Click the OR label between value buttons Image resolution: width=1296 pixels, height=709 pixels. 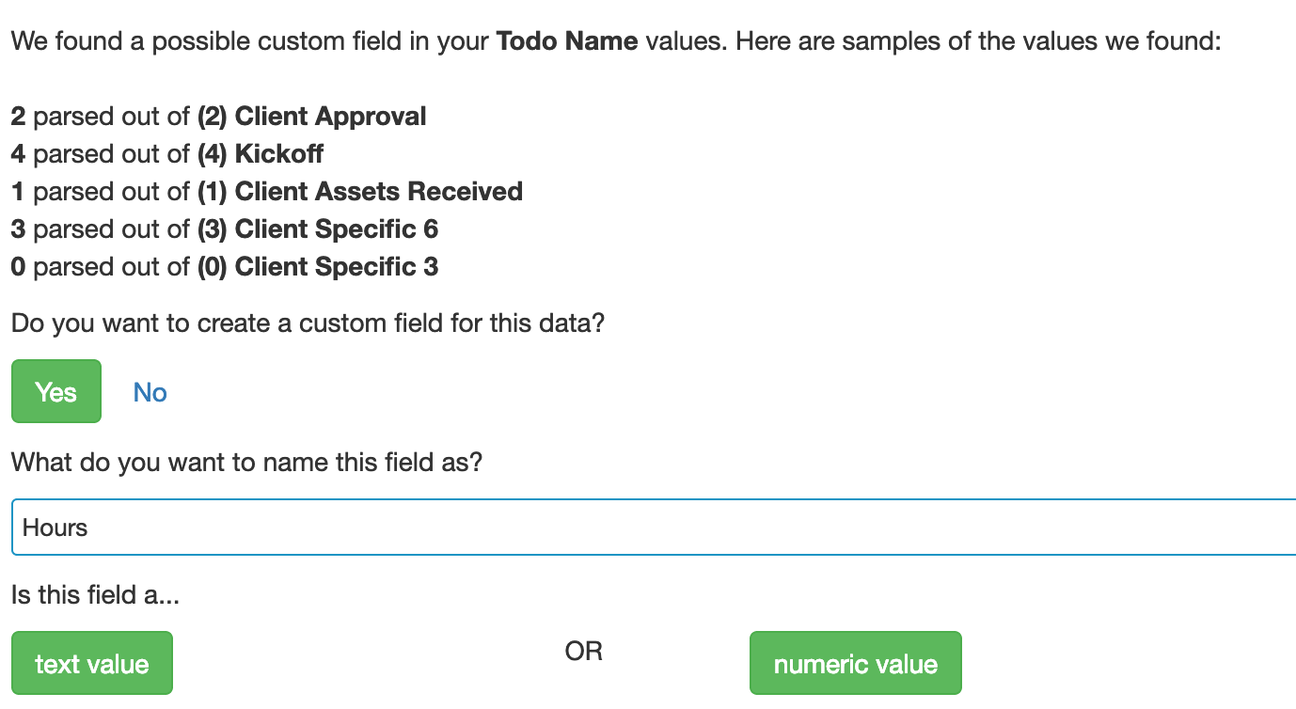coord(583,651)
